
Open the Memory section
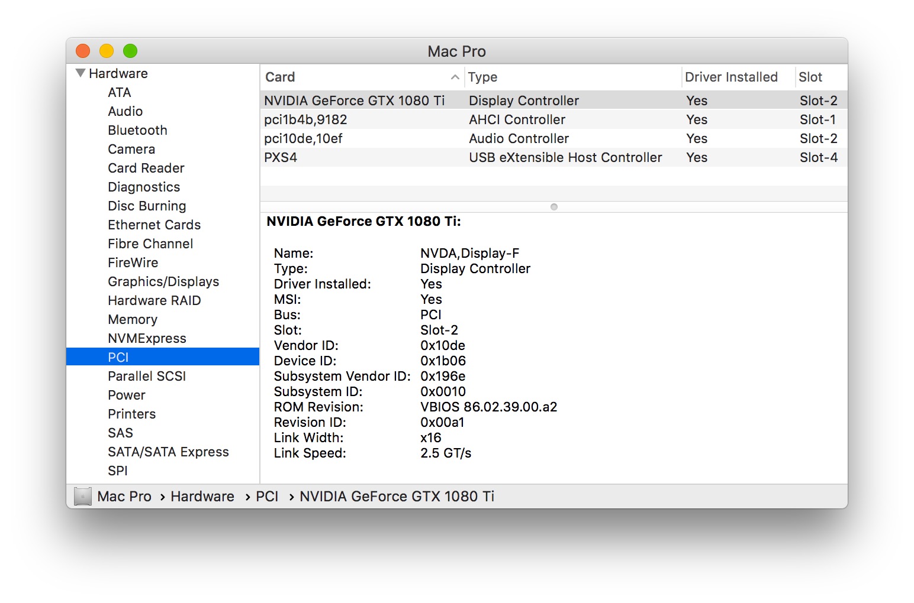133,319
